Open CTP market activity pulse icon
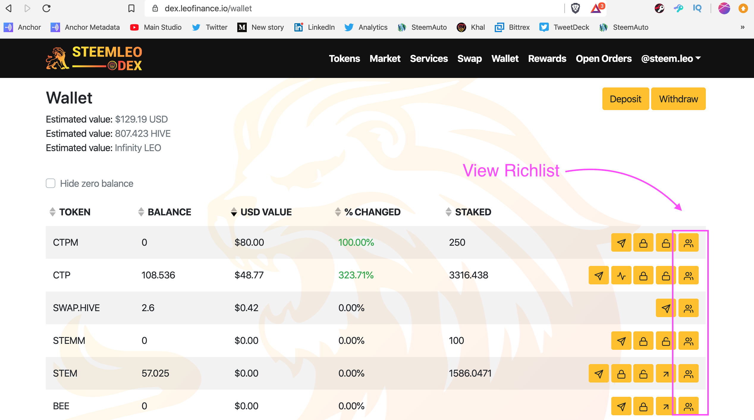The height and width of the screenshot is (420, 754). pos(621,275)
